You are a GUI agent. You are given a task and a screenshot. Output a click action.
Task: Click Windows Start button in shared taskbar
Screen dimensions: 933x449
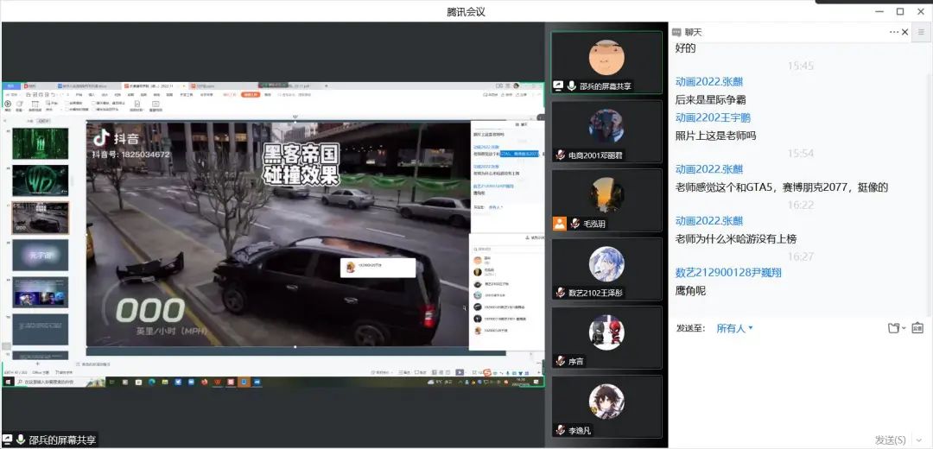pyautogui.click(x=9, y=382)
